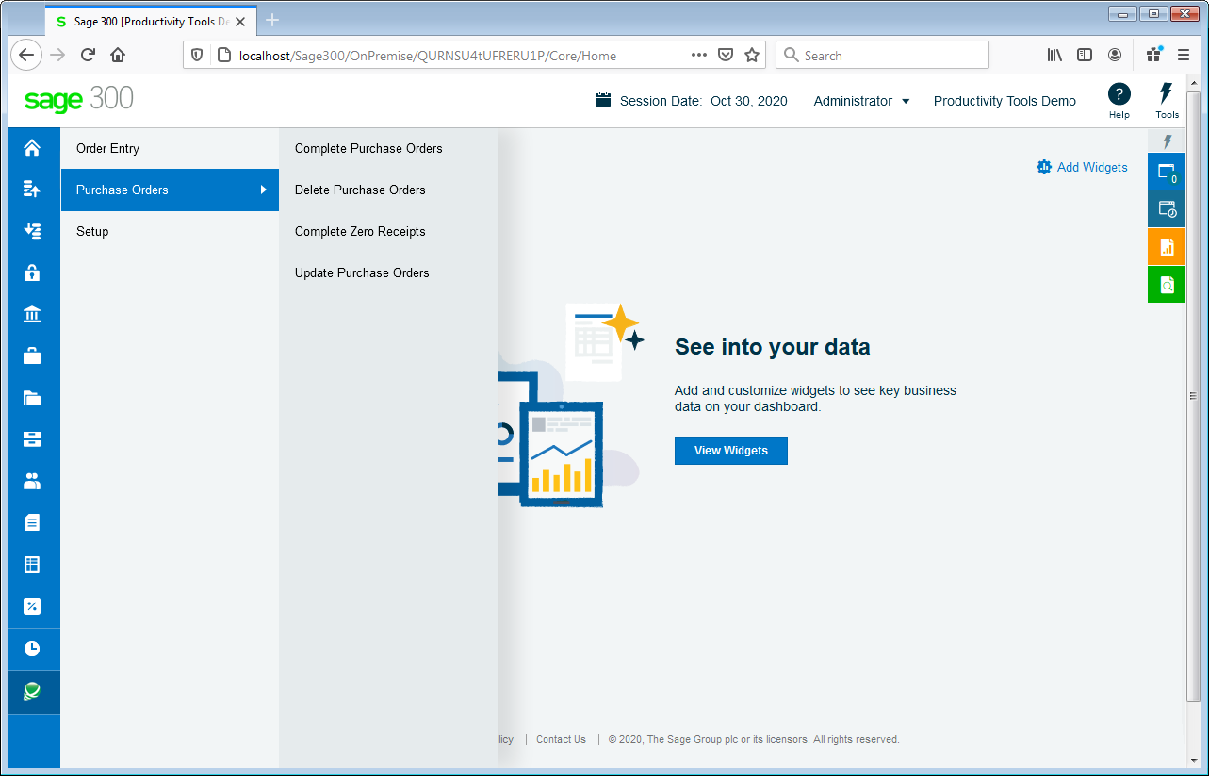Viewport: 1209px width, 776px height.
Task: Open the windows manager tile showing 0
Action: [1167, 172]
